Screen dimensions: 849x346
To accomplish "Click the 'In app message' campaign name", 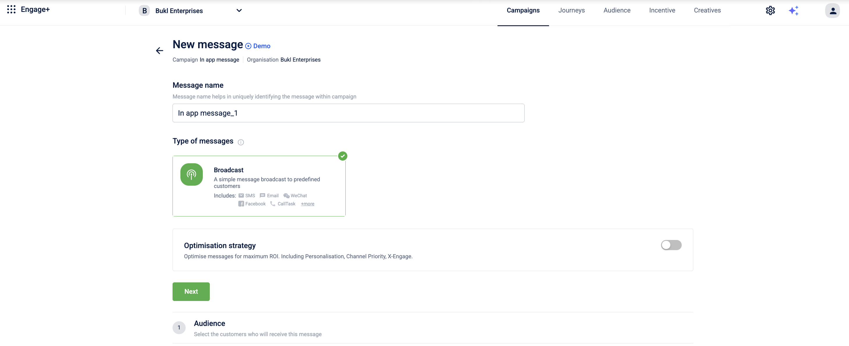I will tap(219, 60).
